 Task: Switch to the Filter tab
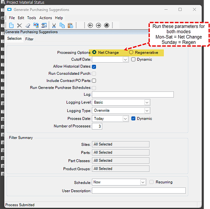[29, 39]
